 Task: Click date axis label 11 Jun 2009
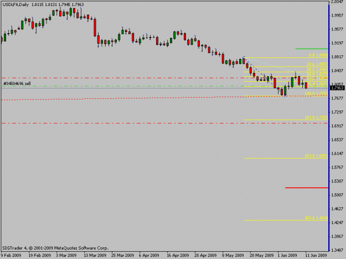coord(316,256)
